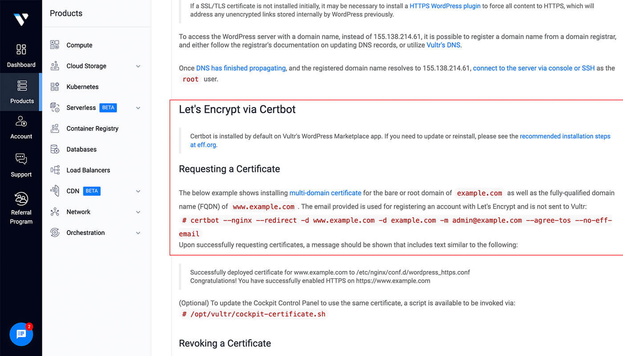Click the Serverless icon
This screenshot has width=623, height=356.
(x=55, y=108)
